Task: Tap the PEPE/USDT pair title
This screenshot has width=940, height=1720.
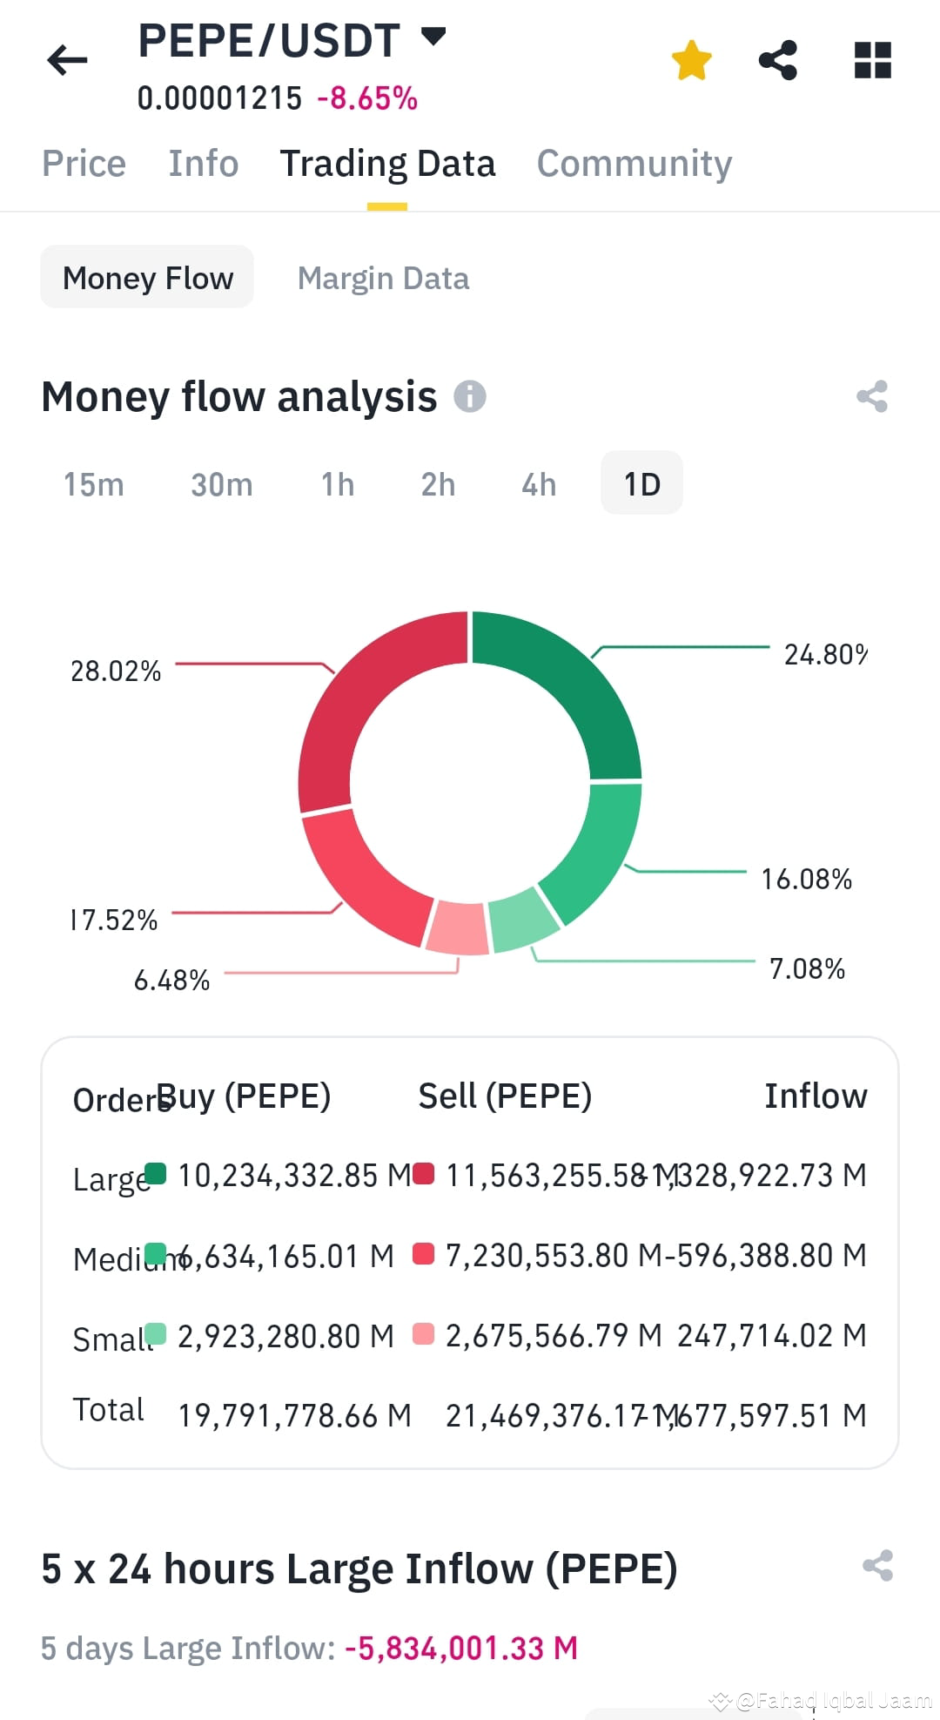Action: 269,40
